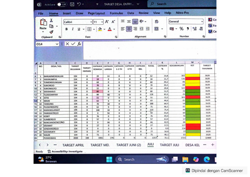
Task: Open the Font Color dropdown arrow
Action: pyautogui.click(x=114, y=29)
